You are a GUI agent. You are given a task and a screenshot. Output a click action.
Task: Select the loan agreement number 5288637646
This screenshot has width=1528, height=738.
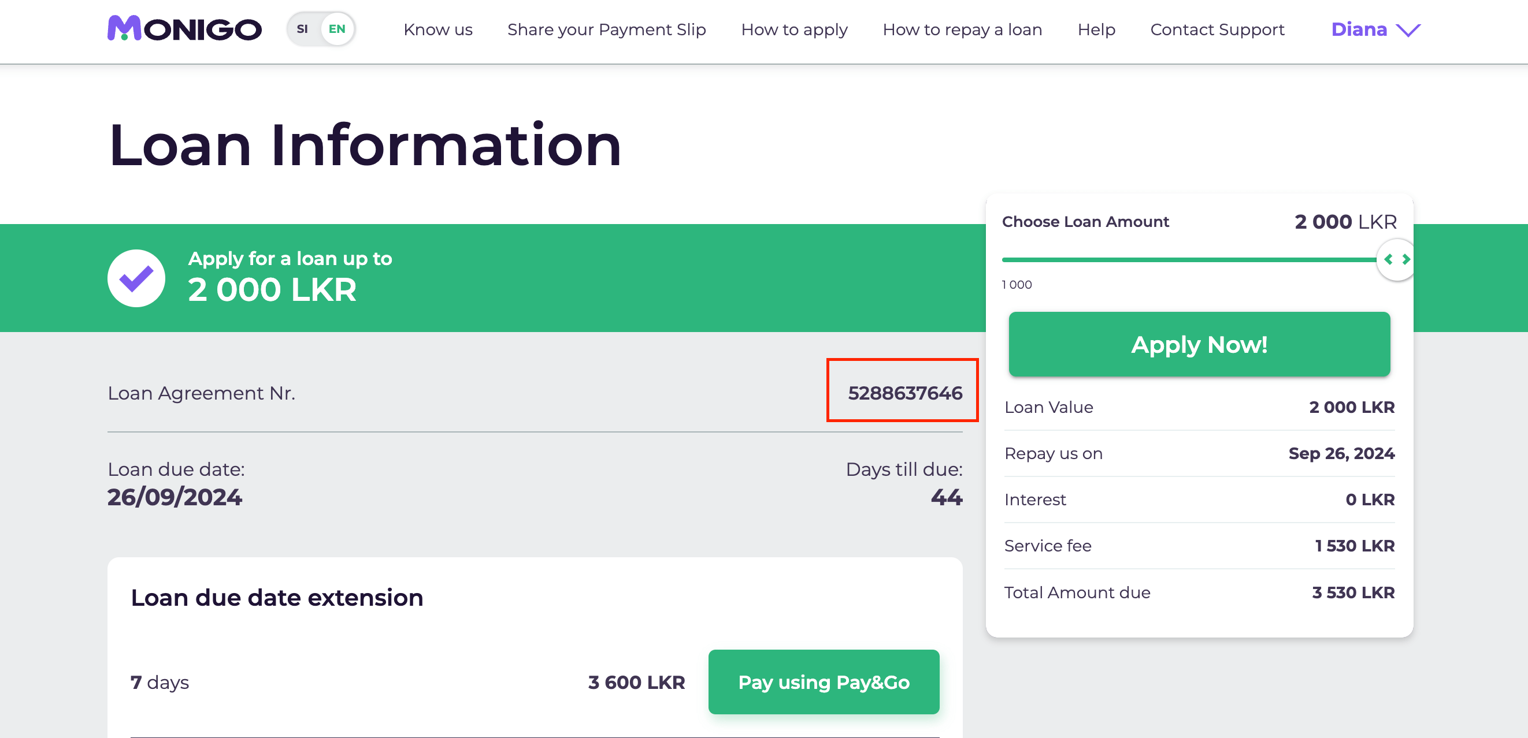[904, 393]
